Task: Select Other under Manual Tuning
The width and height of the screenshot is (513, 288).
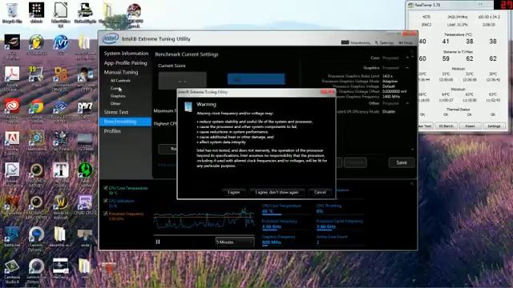Action: point(115,103)
